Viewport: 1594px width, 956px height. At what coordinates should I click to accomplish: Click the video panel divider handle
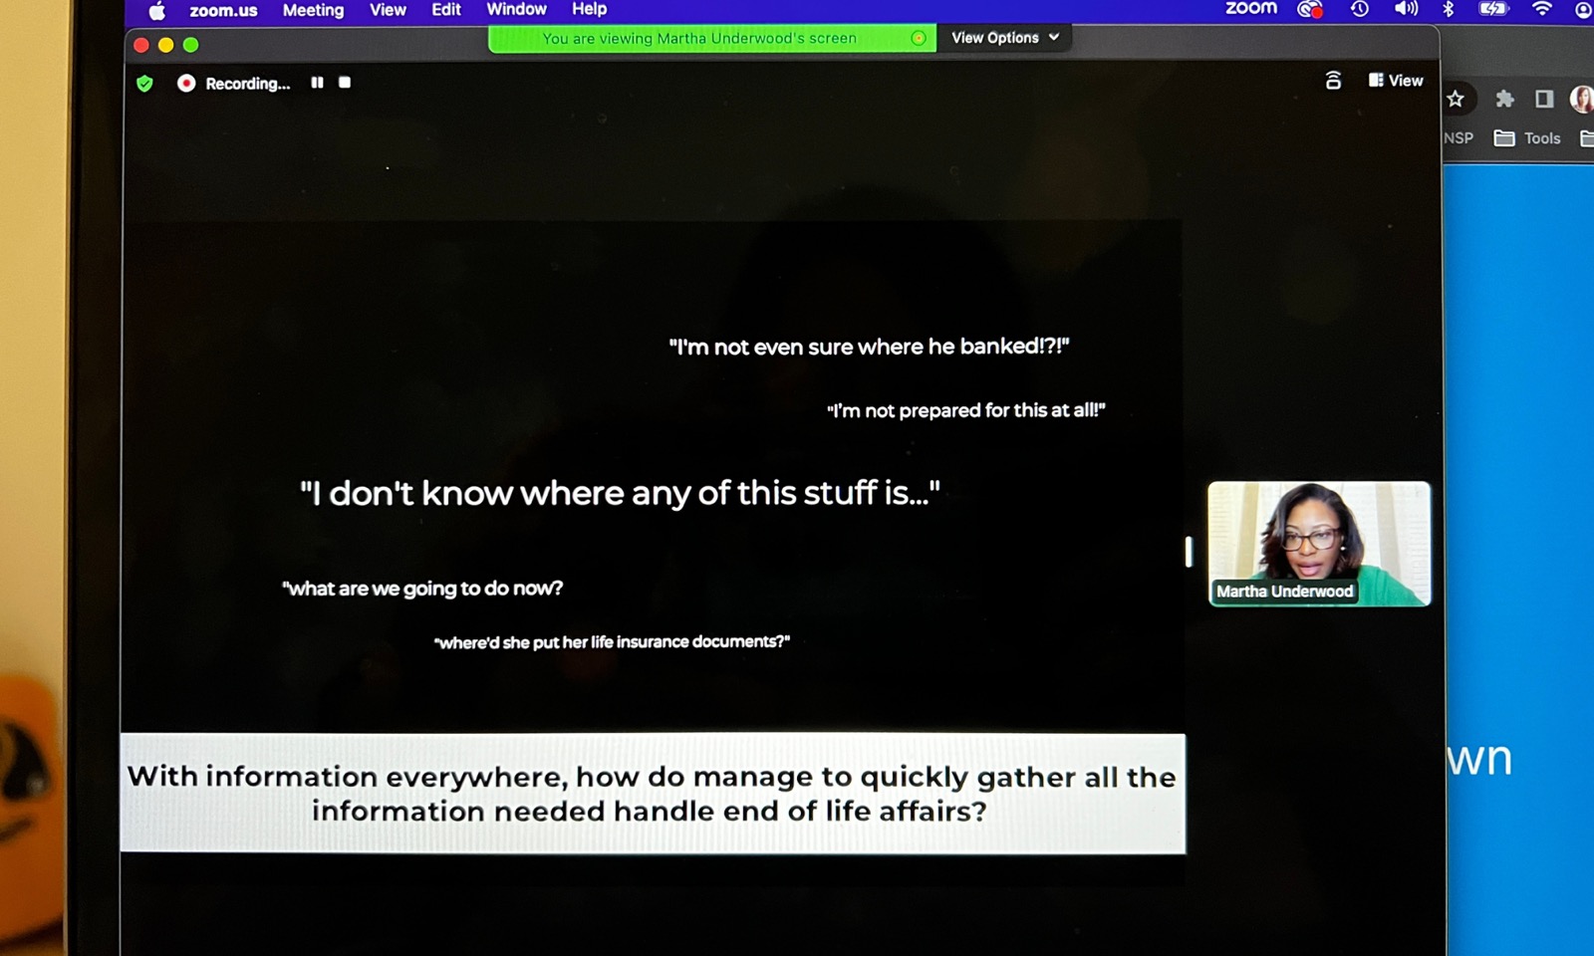pyautogui.click(x=1188, y=552)
